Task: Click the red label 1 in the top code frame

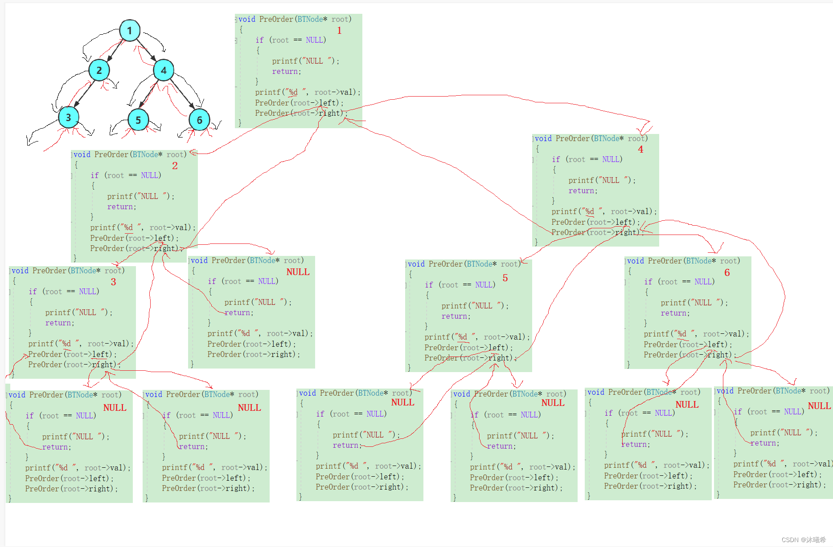Action: (339, 30)
